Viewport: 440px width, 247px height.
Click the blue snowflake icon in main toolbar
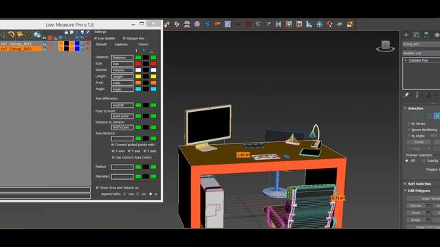click(319, 25)
